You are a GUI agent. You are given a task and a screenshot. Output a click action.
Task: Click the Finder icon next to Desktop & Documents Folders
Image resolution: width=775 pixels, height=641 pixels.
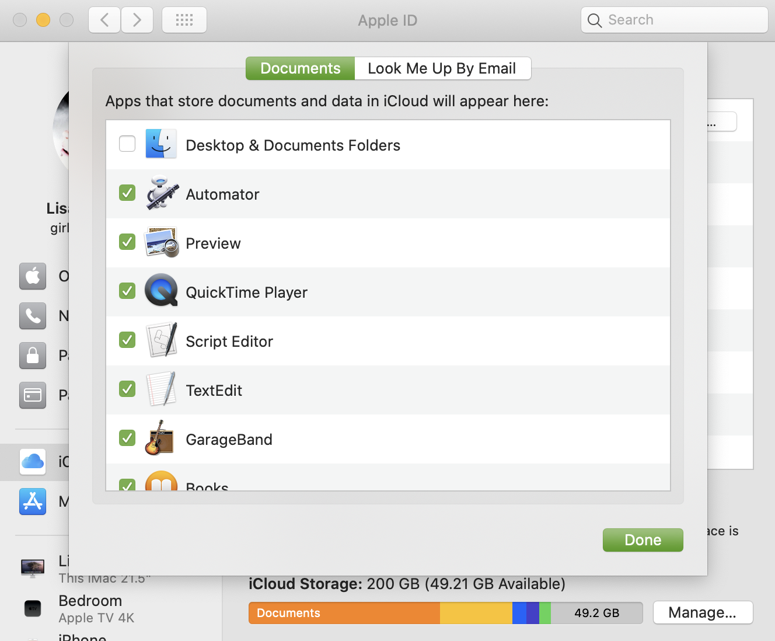pyautogui.click(x=160, y=144)
